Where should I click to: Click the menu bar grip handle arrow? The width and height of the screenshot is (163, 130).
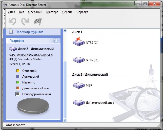(x=4, y=10)
